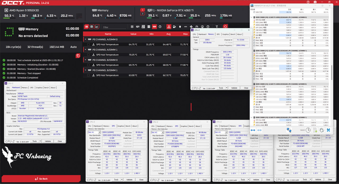The height and width of the screenshot is (184, 339).
Task: Open Tools dropdown arrow in Mainboard CPU-Z window
Action: click(x=40, y=141)
